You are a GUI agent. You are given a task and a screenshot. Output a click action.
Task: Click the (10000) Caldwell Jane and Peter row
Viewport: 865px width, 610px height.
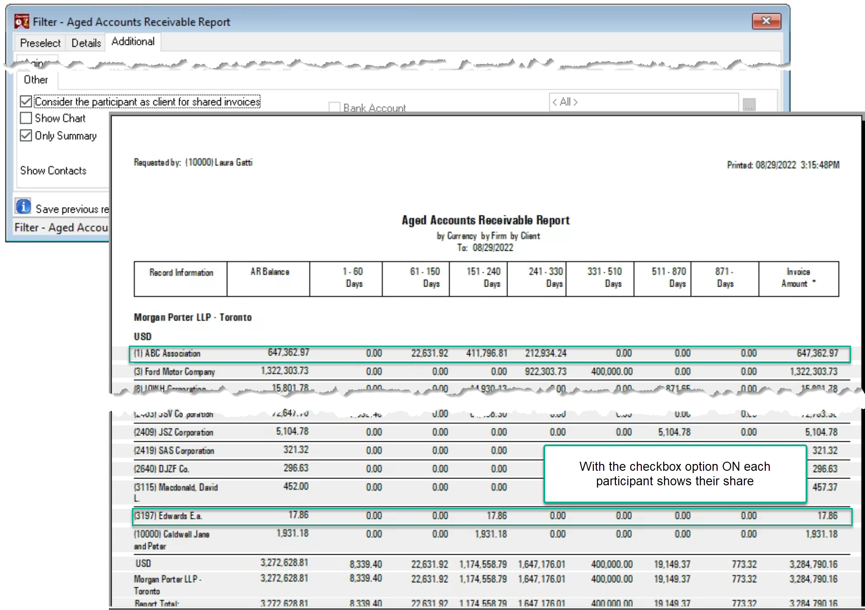pos(489,540)
